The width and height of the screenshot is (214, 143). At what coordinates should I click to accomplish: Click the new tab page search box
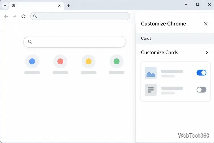(75, 42)
